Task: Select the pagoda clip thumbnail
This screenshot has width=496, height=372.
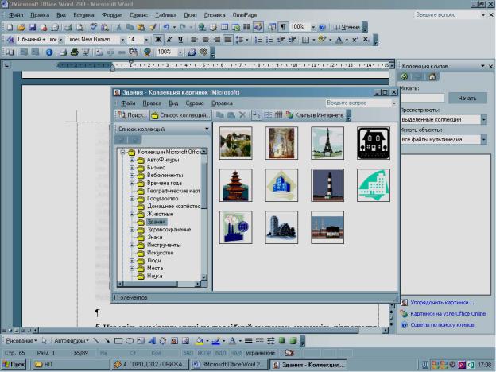Action: tap(235, 185)
